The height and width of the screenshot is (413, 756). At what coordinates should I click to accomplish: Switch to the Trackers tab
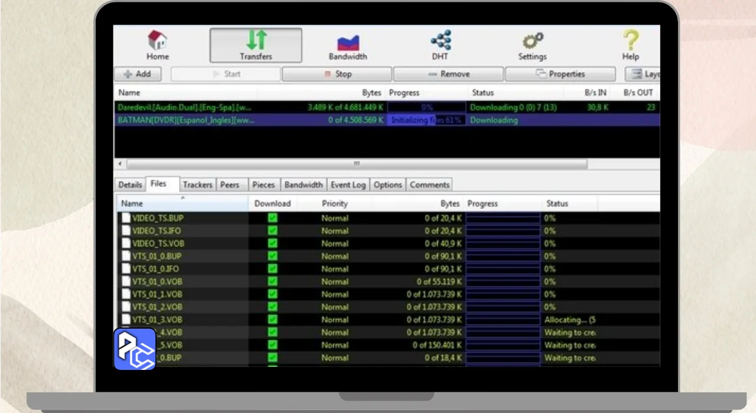pyautogui.click(x=197, y=185)
